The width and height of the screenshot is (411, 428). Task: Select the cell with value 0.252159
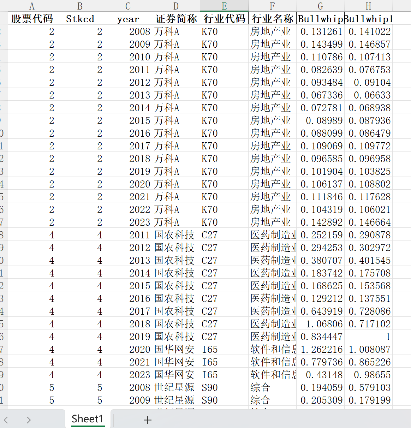320,235
